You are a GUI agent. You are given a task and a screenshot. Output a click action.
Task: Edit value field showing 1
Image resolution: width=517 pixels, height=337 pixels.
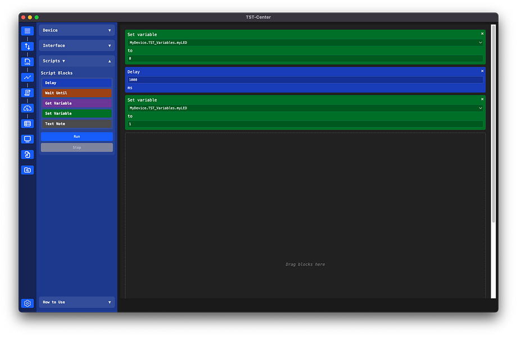pyautogui.click(x=305, y=124)
